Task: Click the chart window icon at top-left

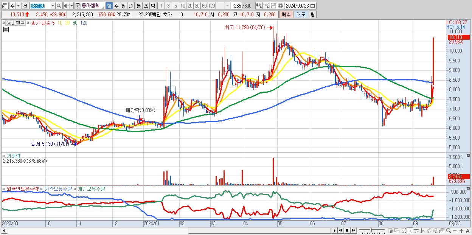Action: pos(5,6)
